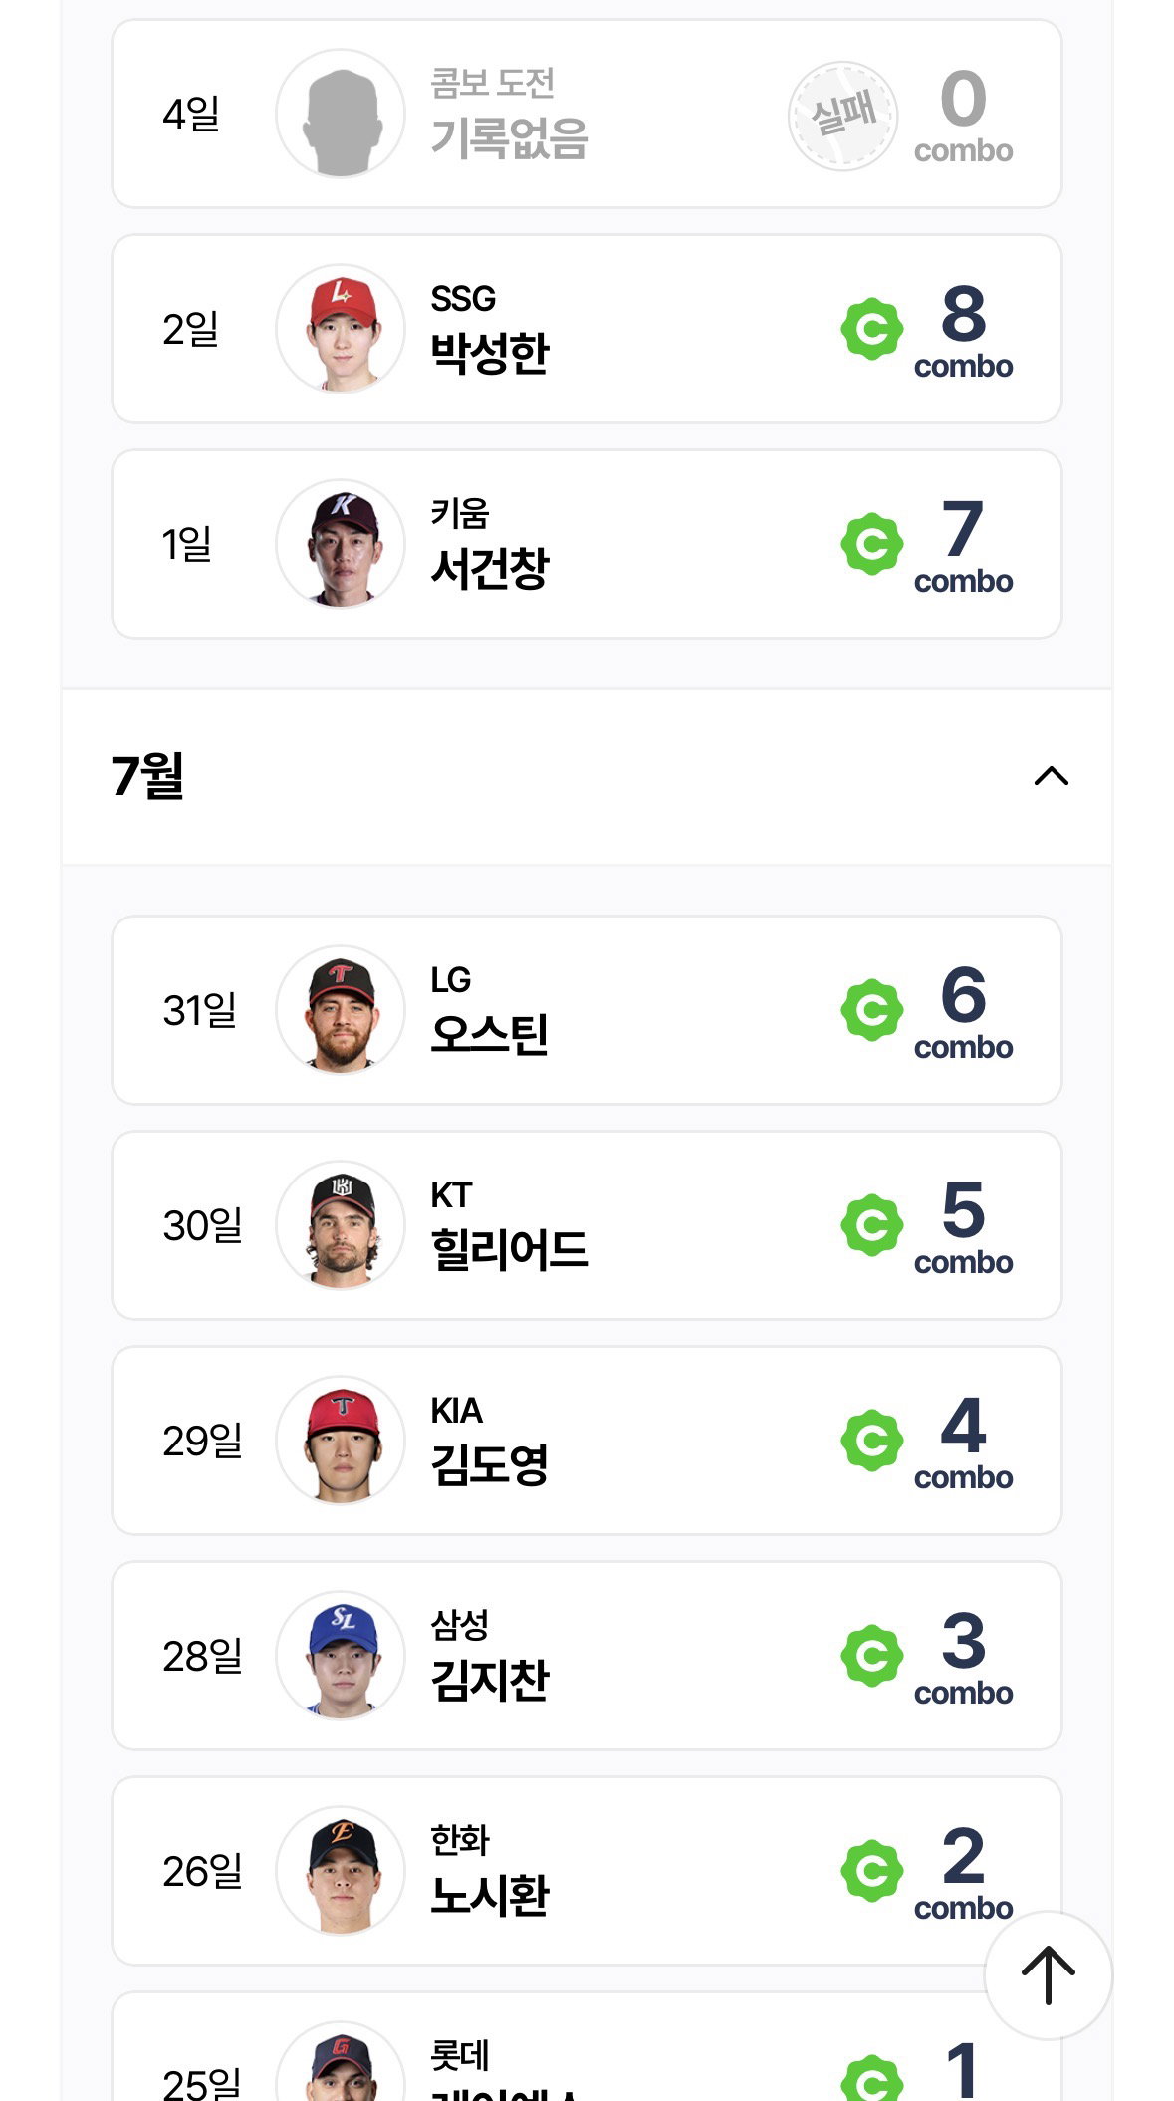Open 오스틴 player photo thumbnail

pyautogui.click(x=341, y=1010)
